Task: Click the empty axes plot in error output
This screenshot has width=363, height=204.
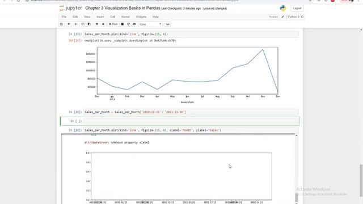Action: pos(181,176)
